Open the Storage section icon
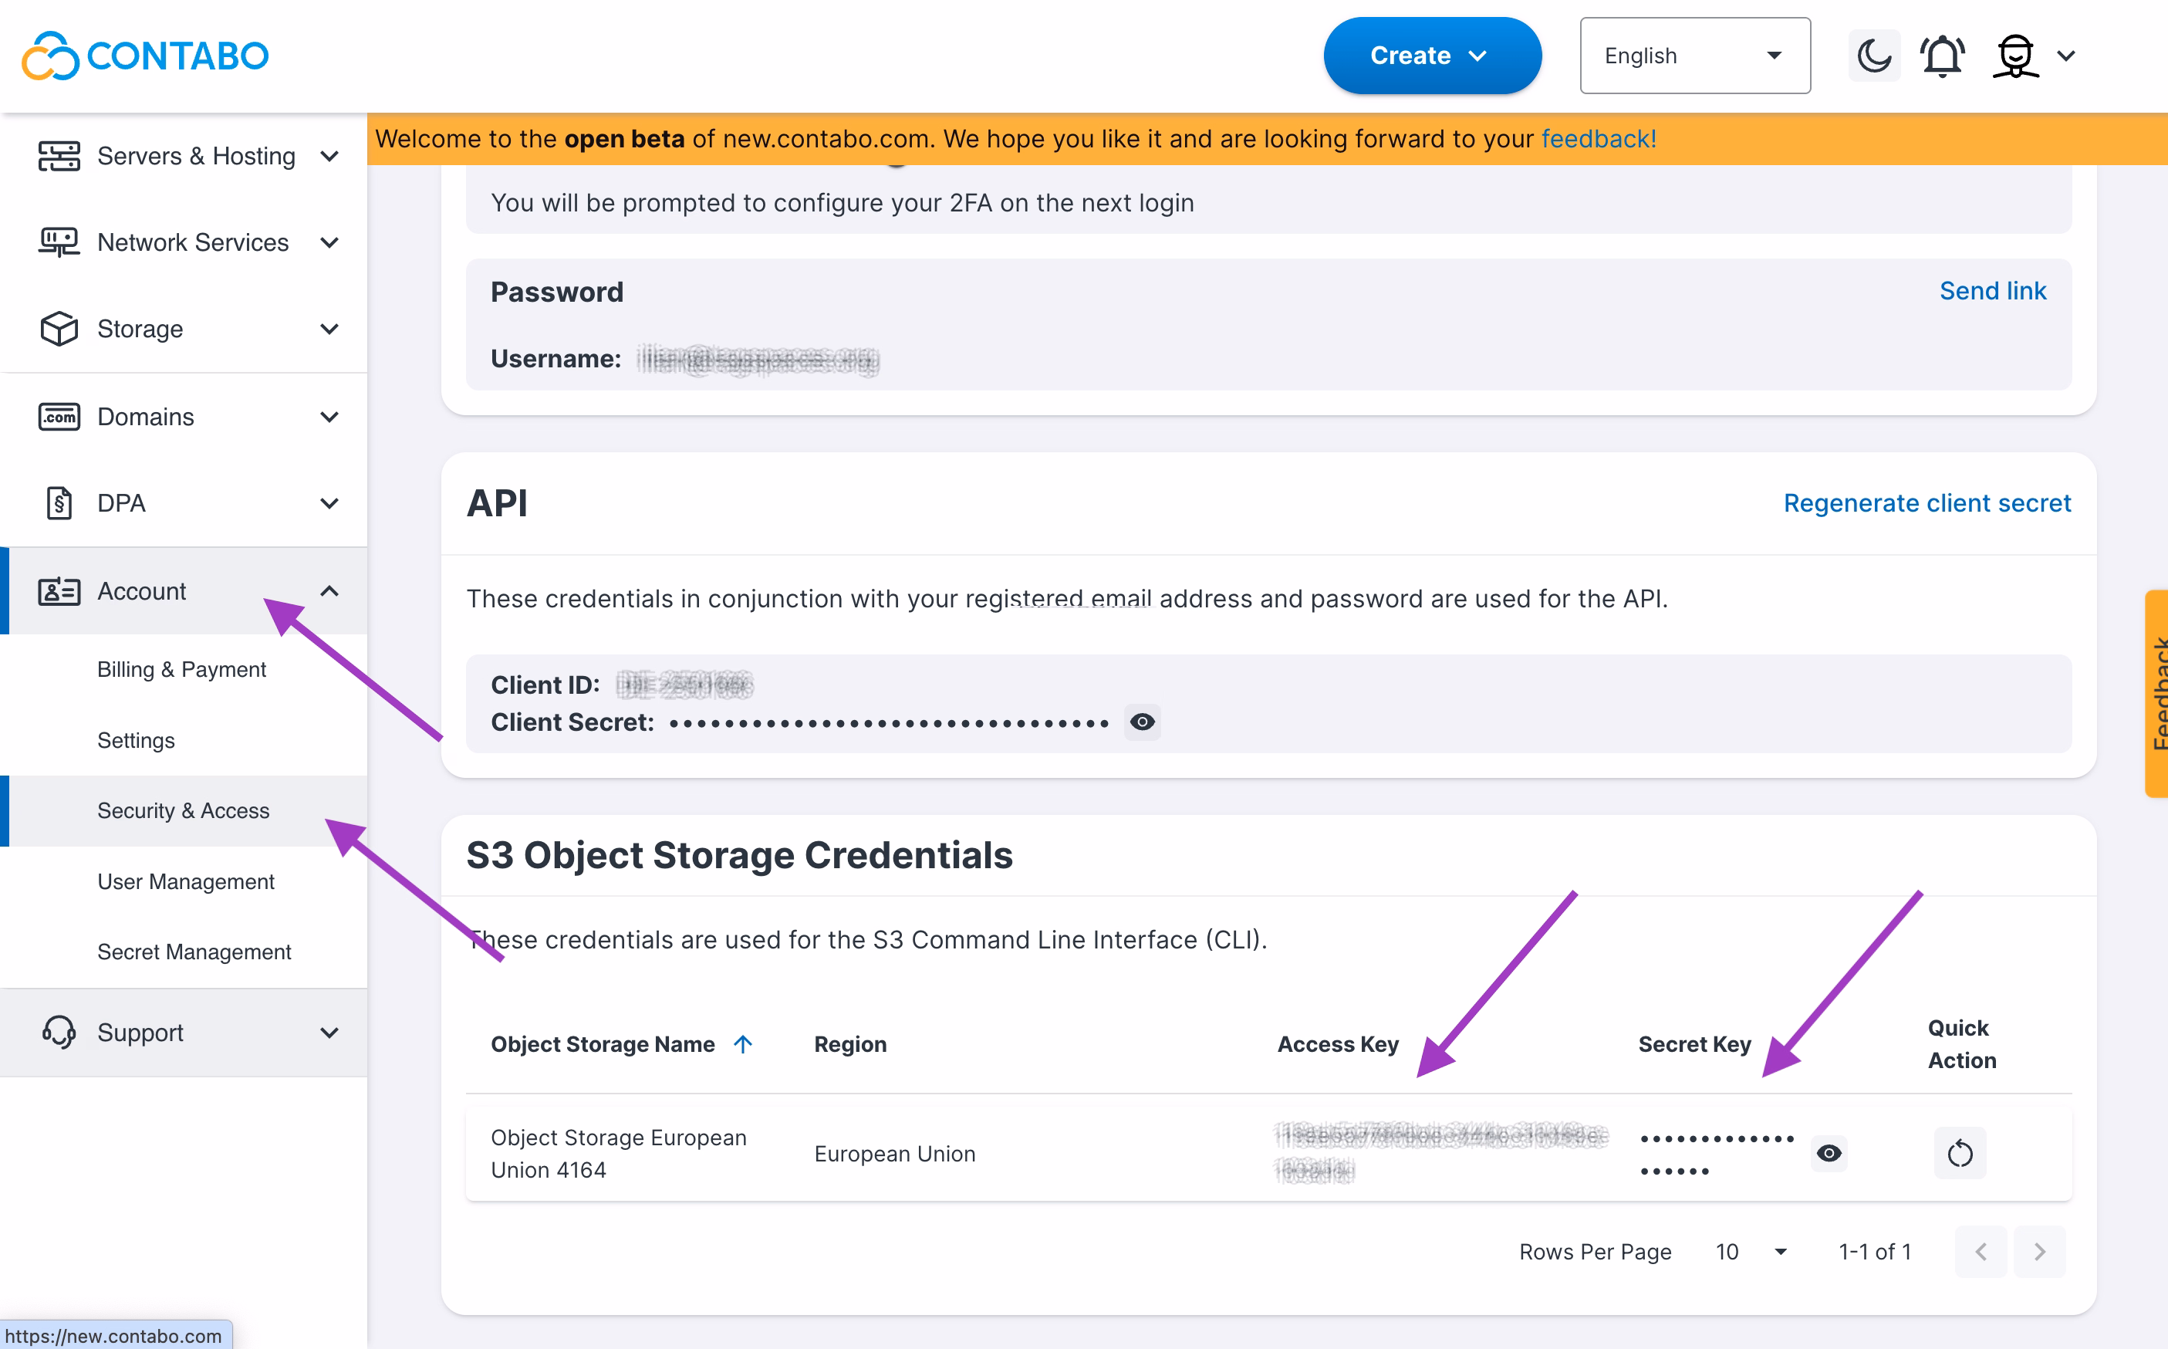This screenshot has width=2168, height=1349. click(58, 328)
